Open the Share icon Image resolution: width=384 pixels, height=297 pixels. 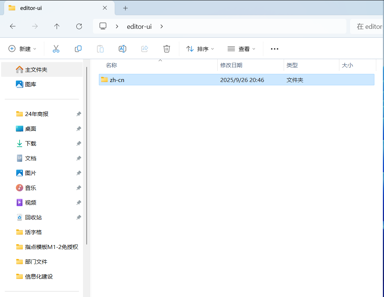pos(144,48)
